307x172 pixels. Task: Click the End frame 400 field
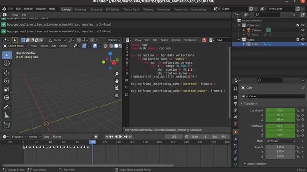tap(220, 137)
